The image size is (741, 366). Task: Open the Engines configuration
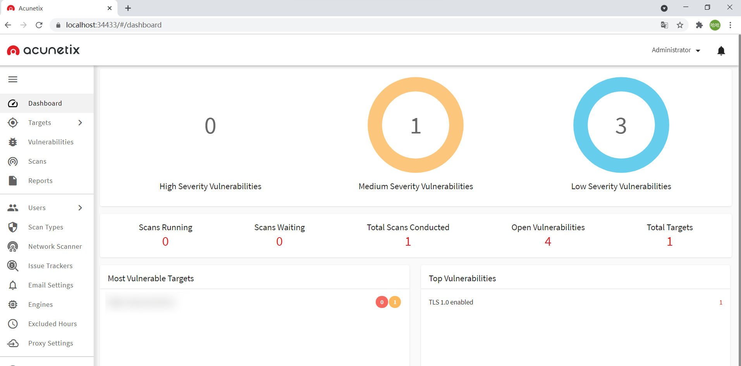click(40, 304)
